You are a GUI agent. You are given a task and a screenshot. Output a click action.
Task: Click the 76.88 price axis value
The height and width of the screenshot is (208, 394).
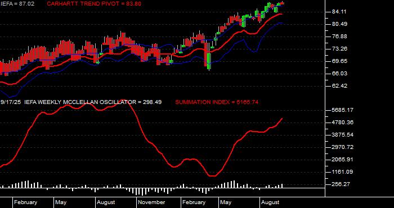[x=339, y=37]
